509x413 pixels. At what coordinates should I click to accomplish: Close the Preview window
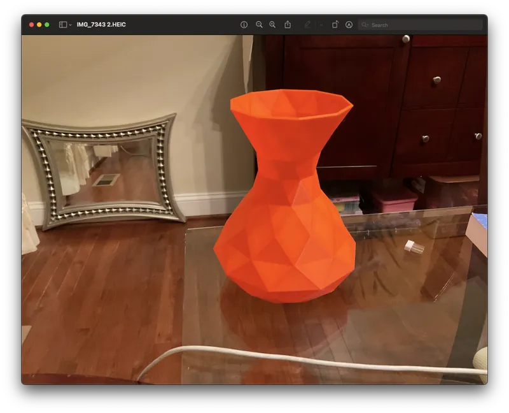coord(31,25)
